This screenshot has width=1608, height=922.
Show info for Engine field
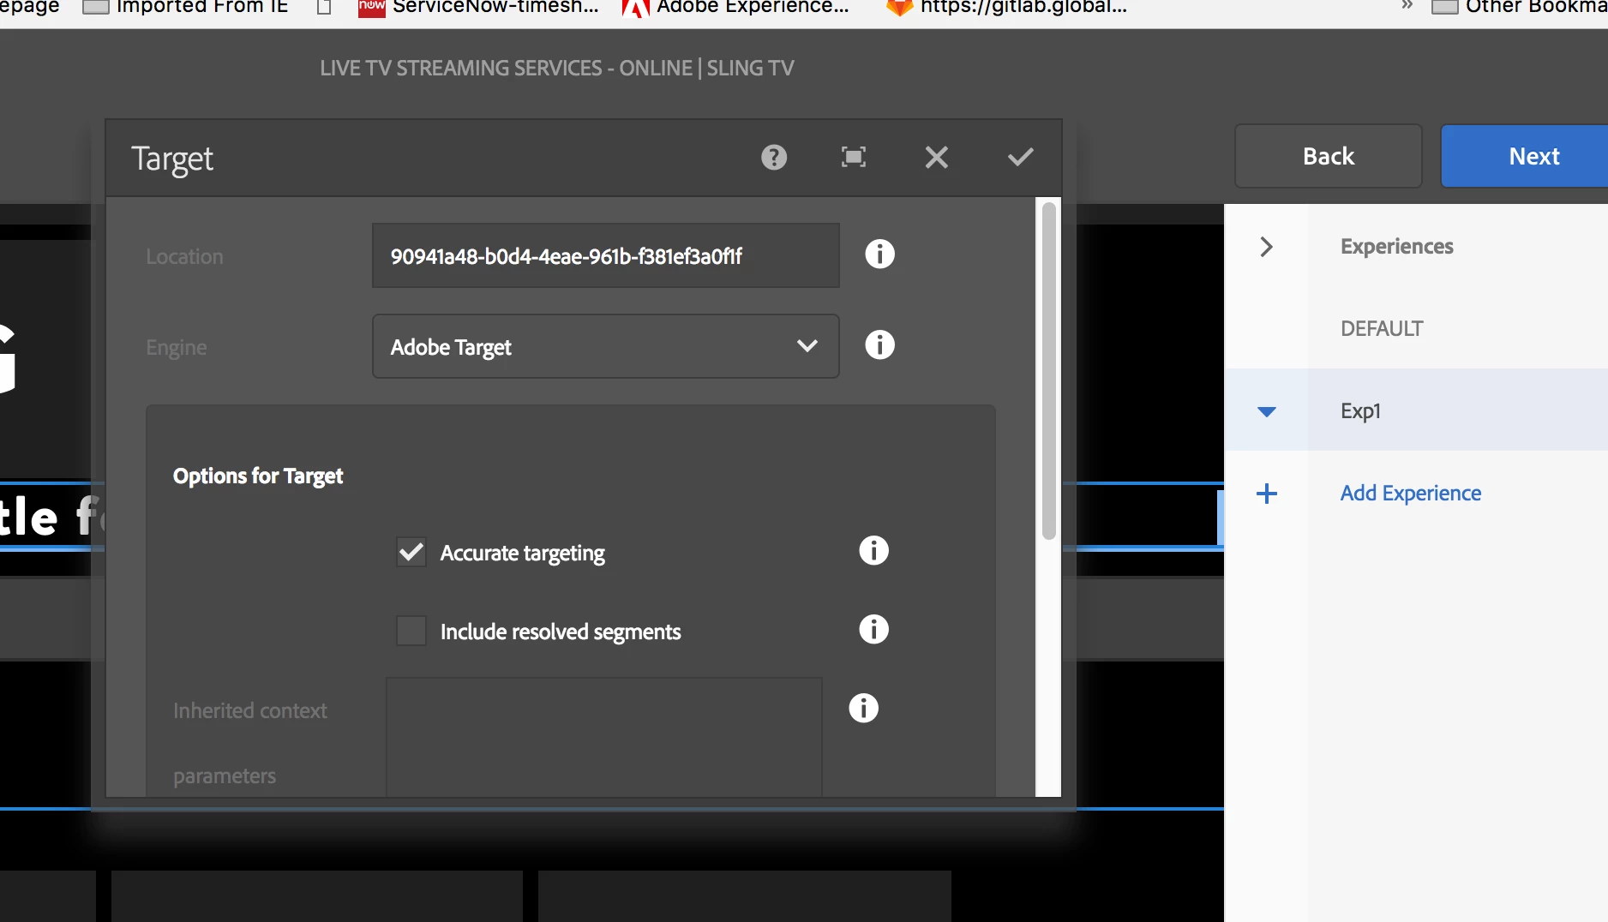pyautogui.click(x=879, y=345)
